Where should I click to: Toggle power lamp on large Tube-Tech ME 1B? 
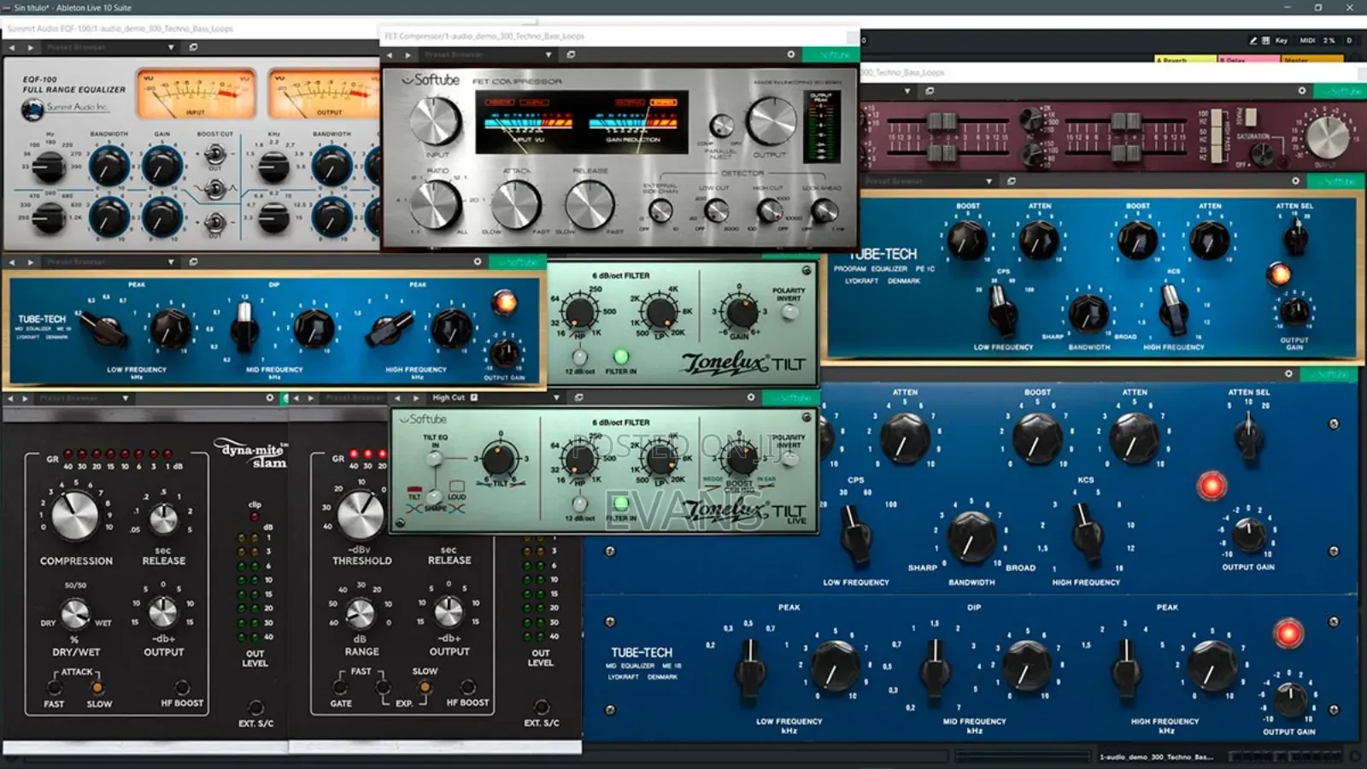pos(1288,633)
